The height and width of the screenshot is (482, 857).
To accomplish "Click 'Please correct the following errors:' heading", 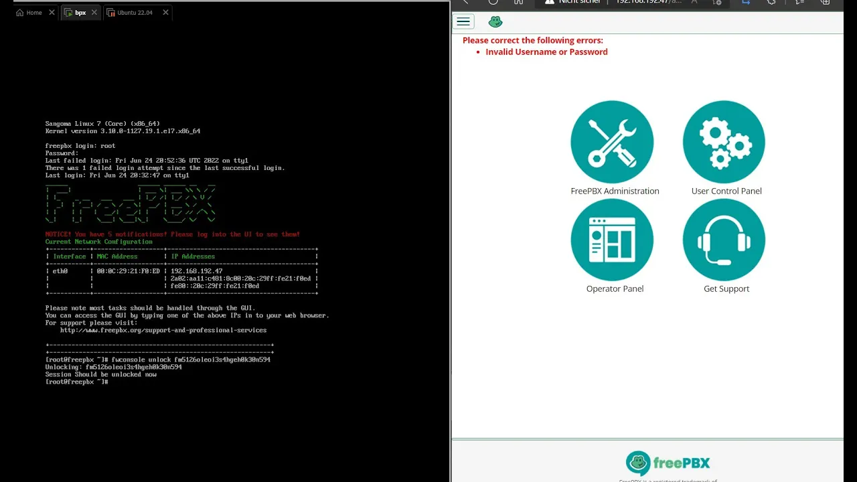I will click(533, 40).
